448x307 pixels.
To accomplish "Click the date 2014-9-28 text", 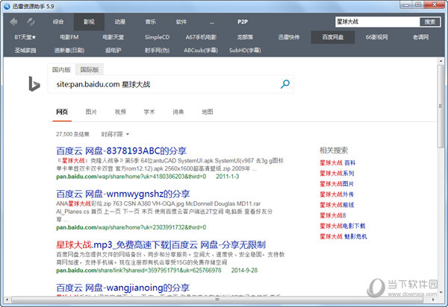I will (x=244, y=270).
